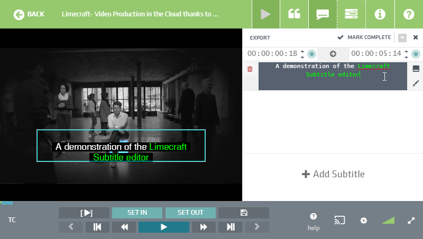Open player help

click(314, 222)
